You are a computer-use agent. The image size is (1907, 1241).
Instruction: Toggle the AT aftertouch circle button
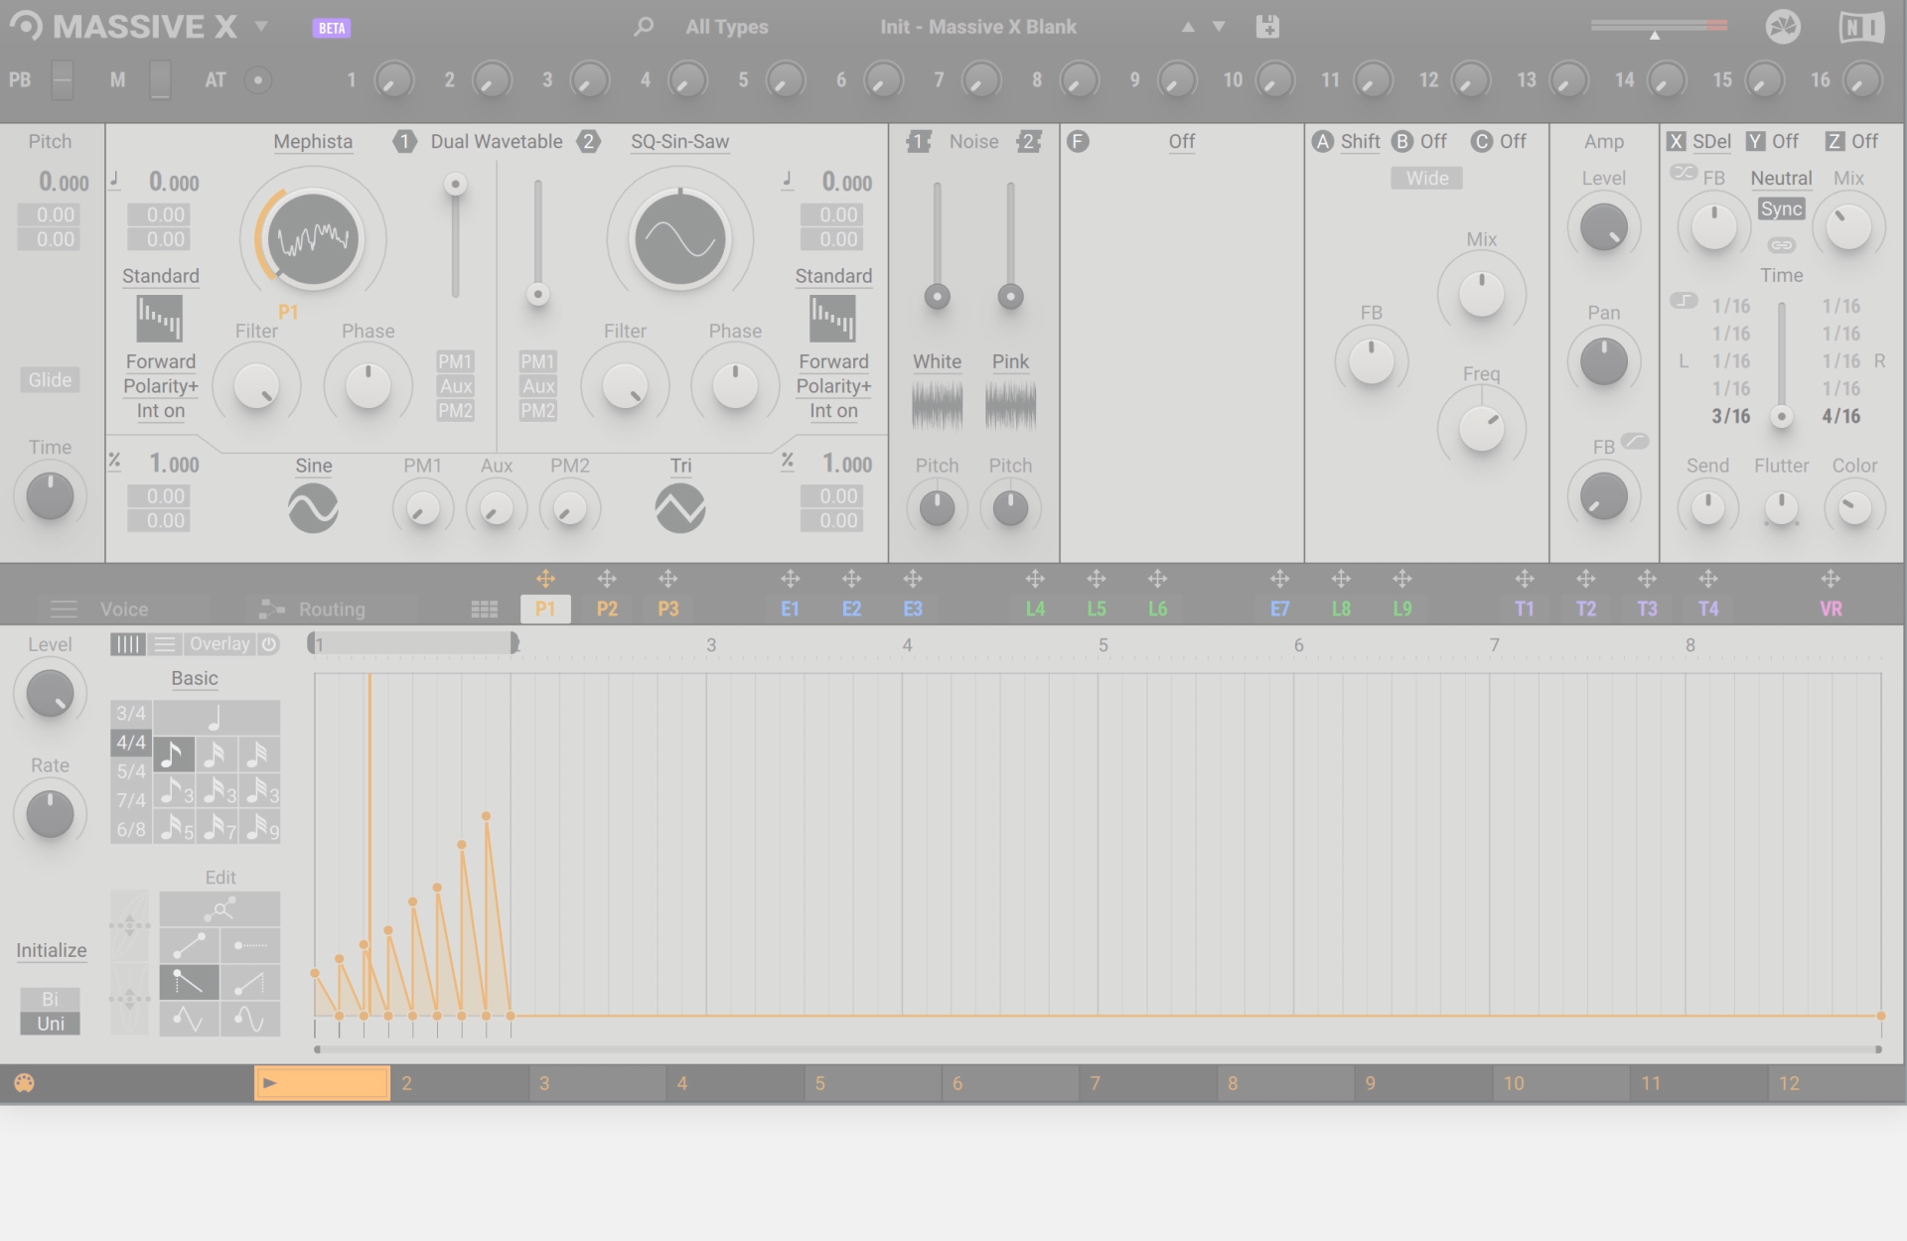coord(257,79)
